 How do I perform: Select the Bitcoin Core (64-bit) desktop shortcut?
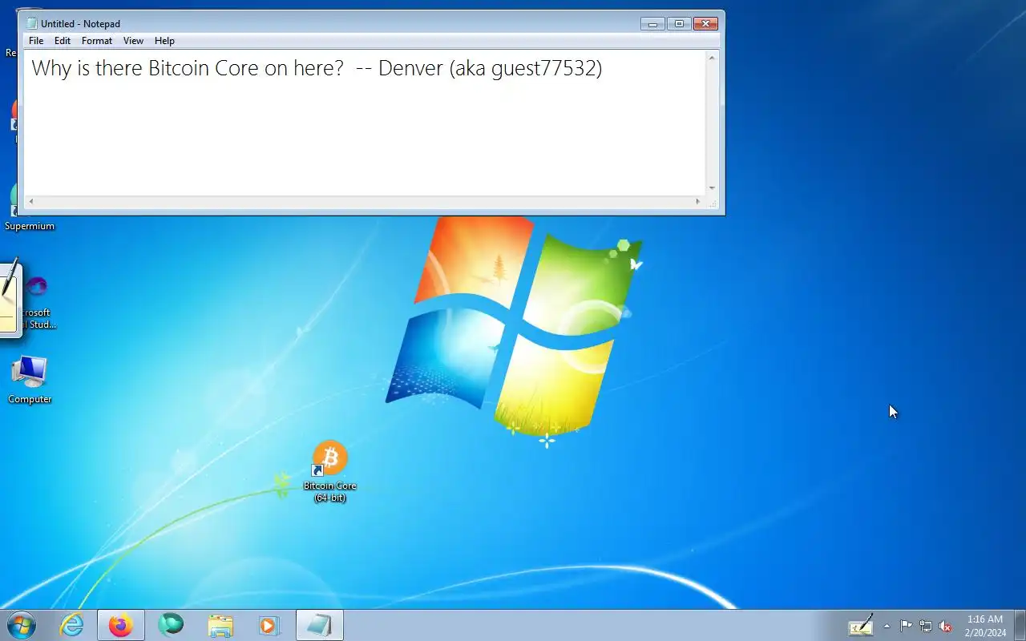coord(329,472)
